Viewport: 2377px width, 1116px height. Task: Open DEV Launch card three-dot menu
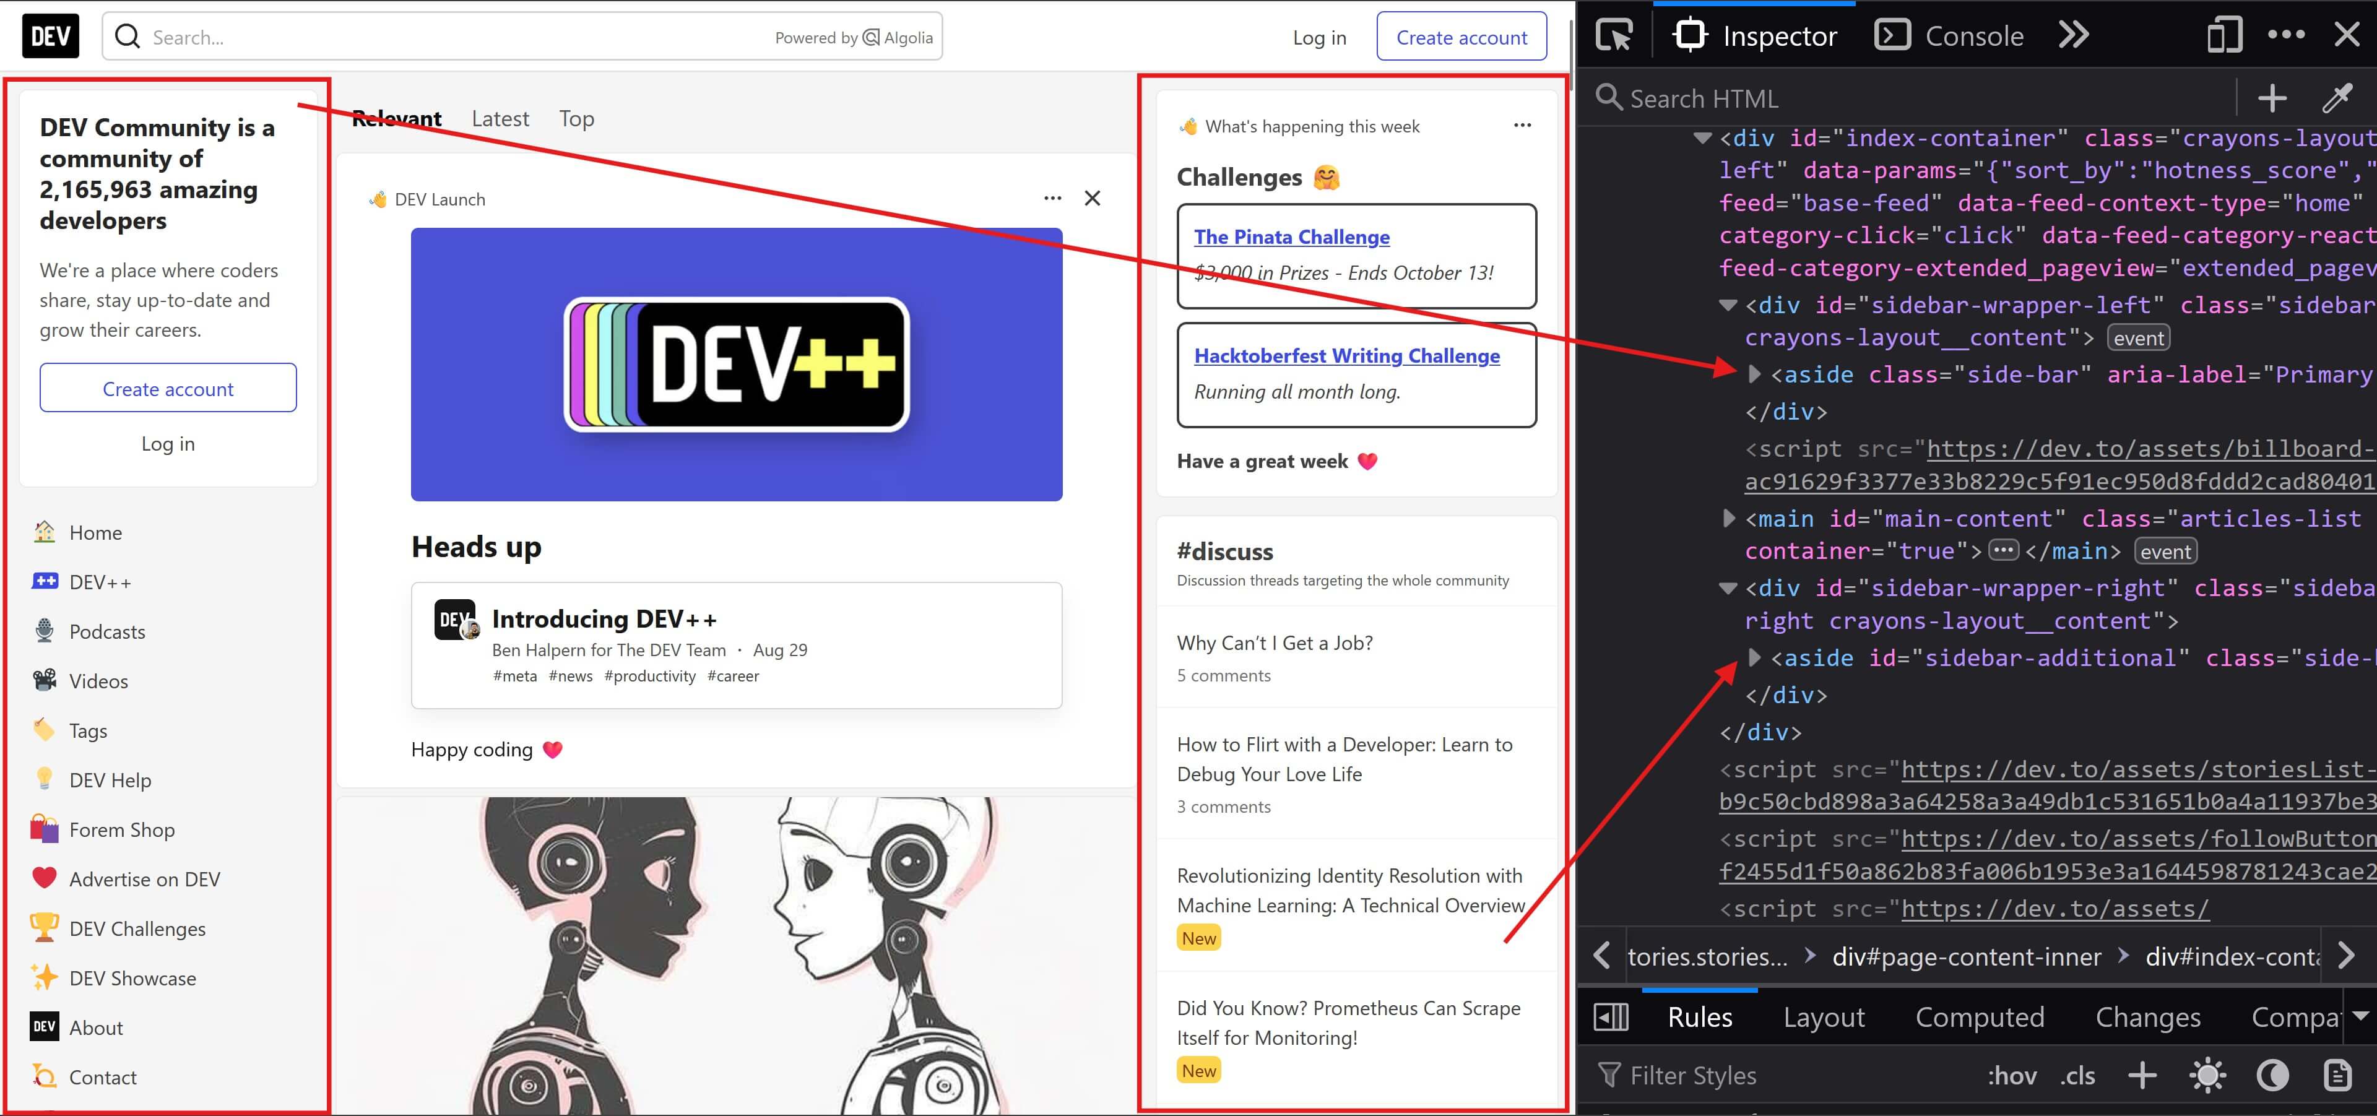click(1053, 198)
